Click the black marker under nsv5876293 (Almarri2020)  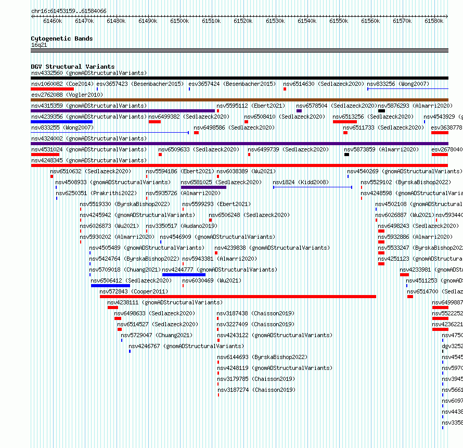click(x=381, y=111)
